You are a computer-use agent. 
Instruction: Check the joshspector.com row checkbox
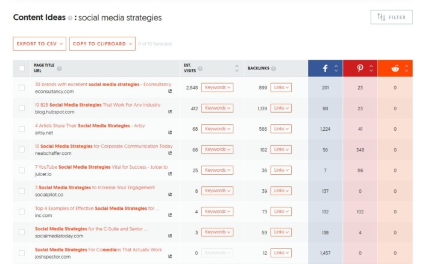[22, 253]
